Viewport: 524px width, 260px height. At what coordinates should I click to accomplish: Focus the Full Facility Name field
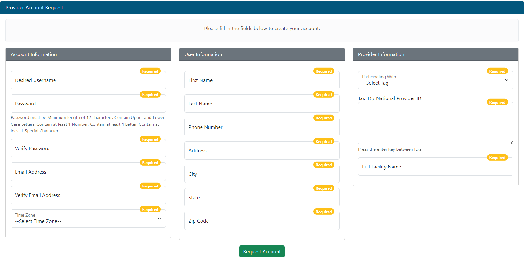point(436,167)
